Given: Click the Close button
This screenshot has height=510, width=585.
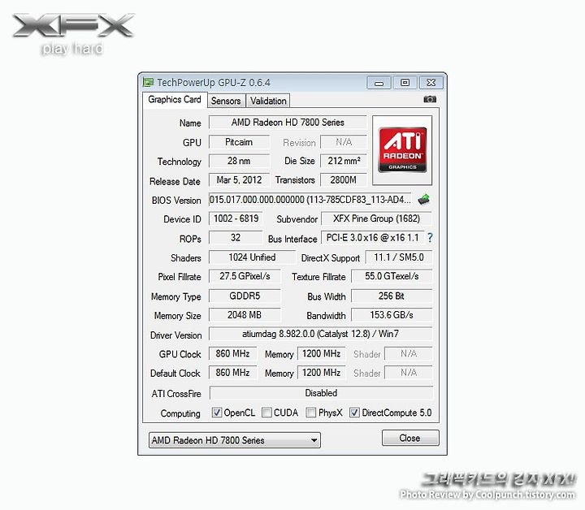Looking at the screenshot, I should 410,438.
